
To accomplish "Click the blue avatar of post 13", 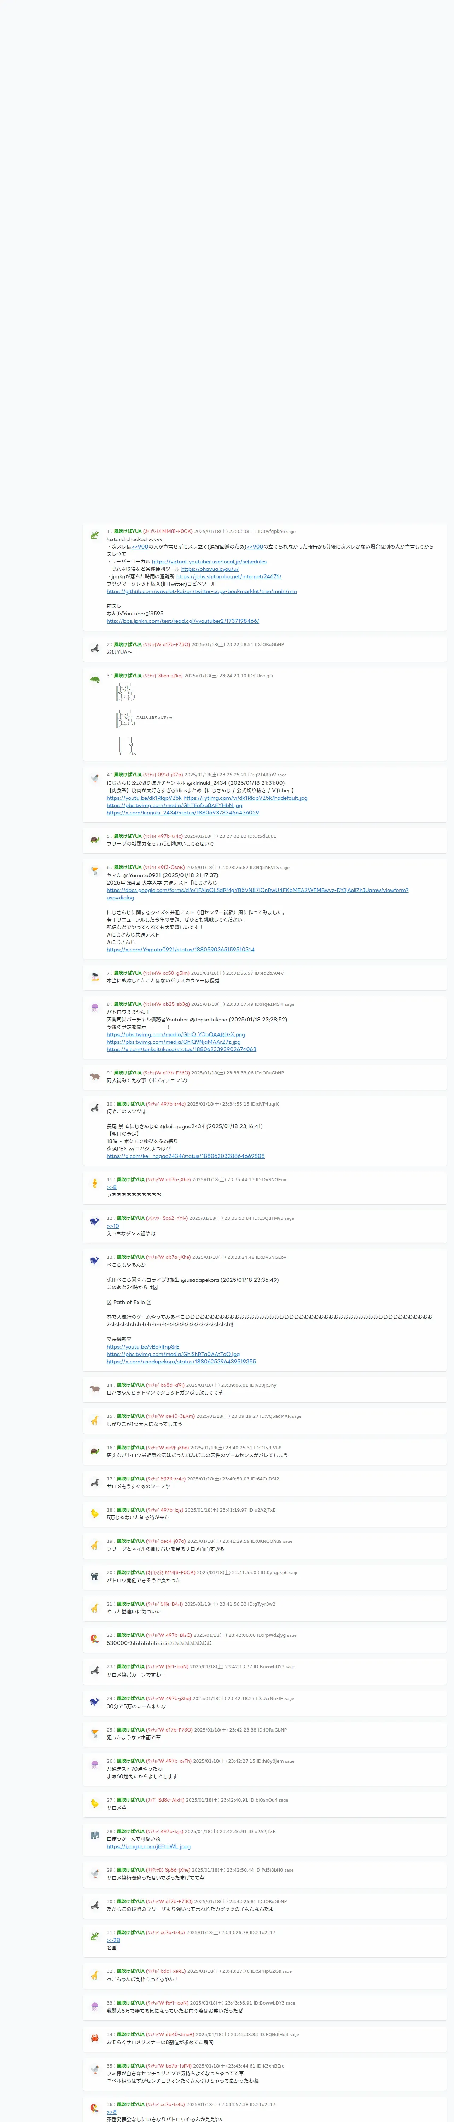I will [x=95, y=1261].
